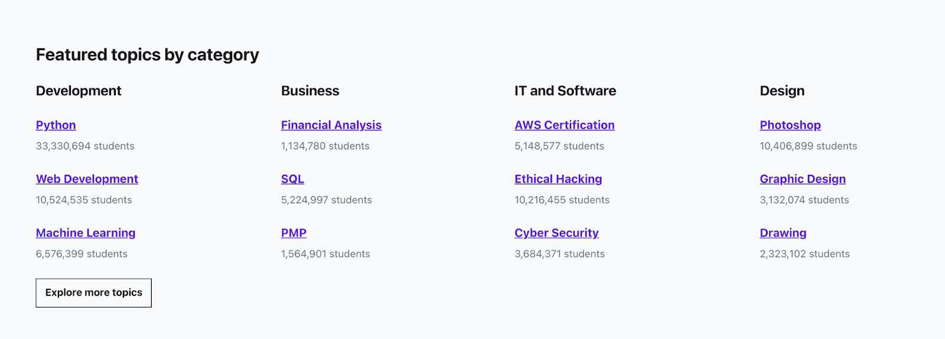This screenshot has width=945, height=339.
Task: Open the AWS Certification link
Action: (x=564, y=125)
